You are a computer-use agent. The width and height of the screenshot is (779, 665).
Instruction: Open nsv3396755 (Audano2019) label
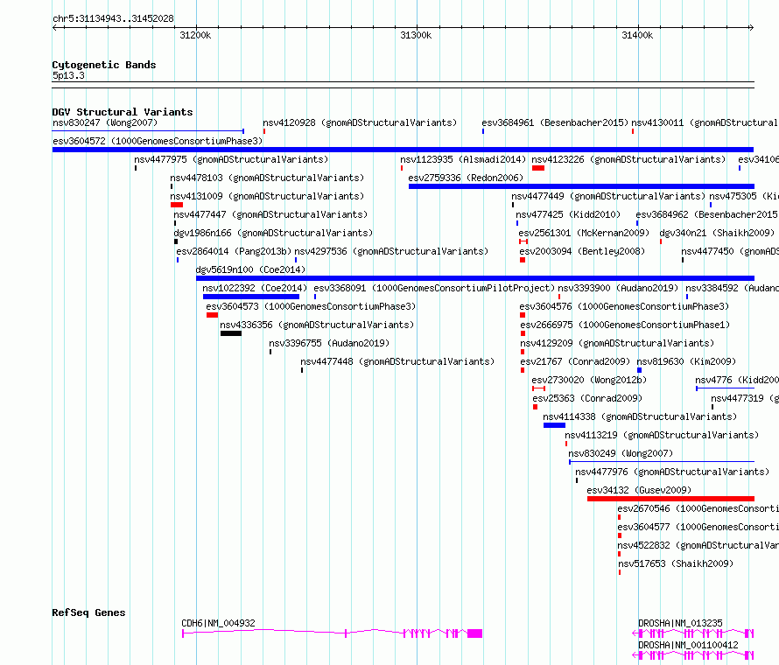(x=329, y=343)
